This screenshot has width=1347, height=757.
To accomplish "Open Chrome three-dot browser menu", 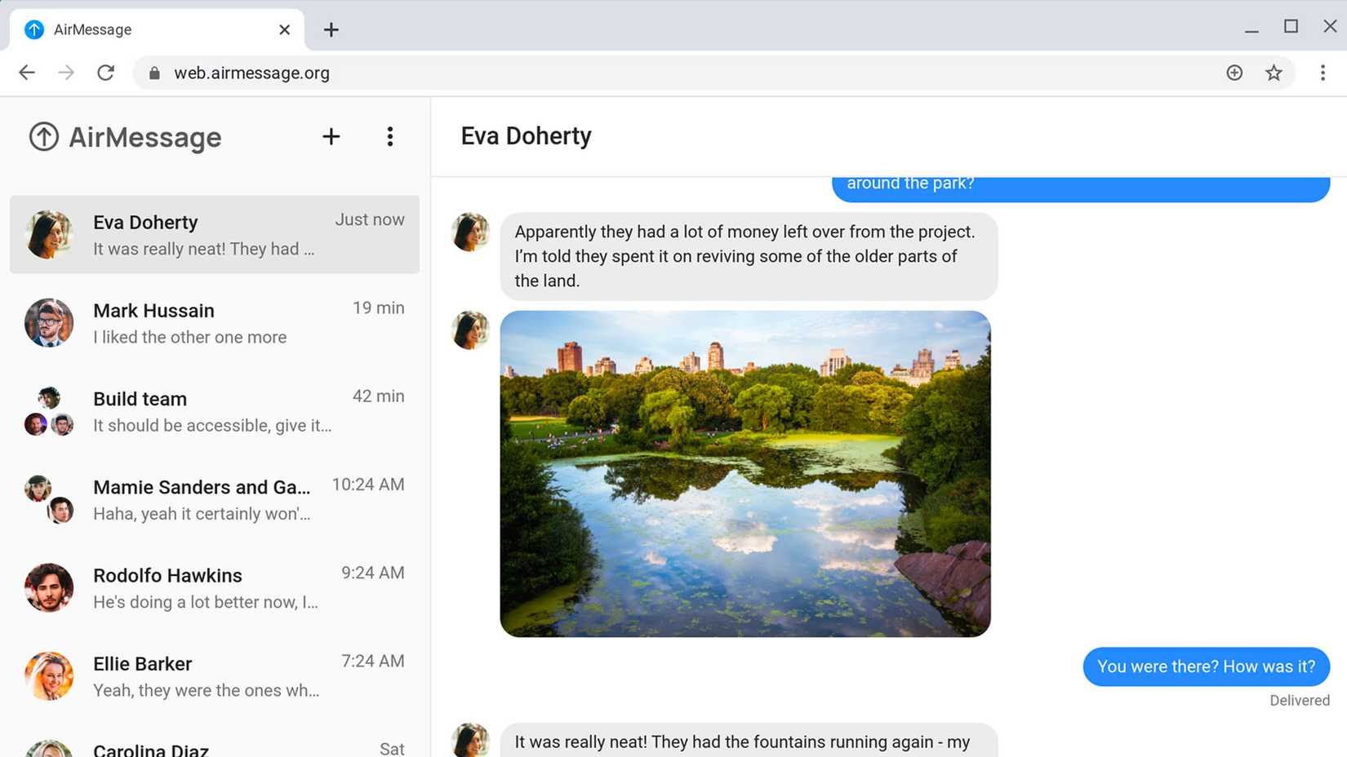I will point(1323,73).
